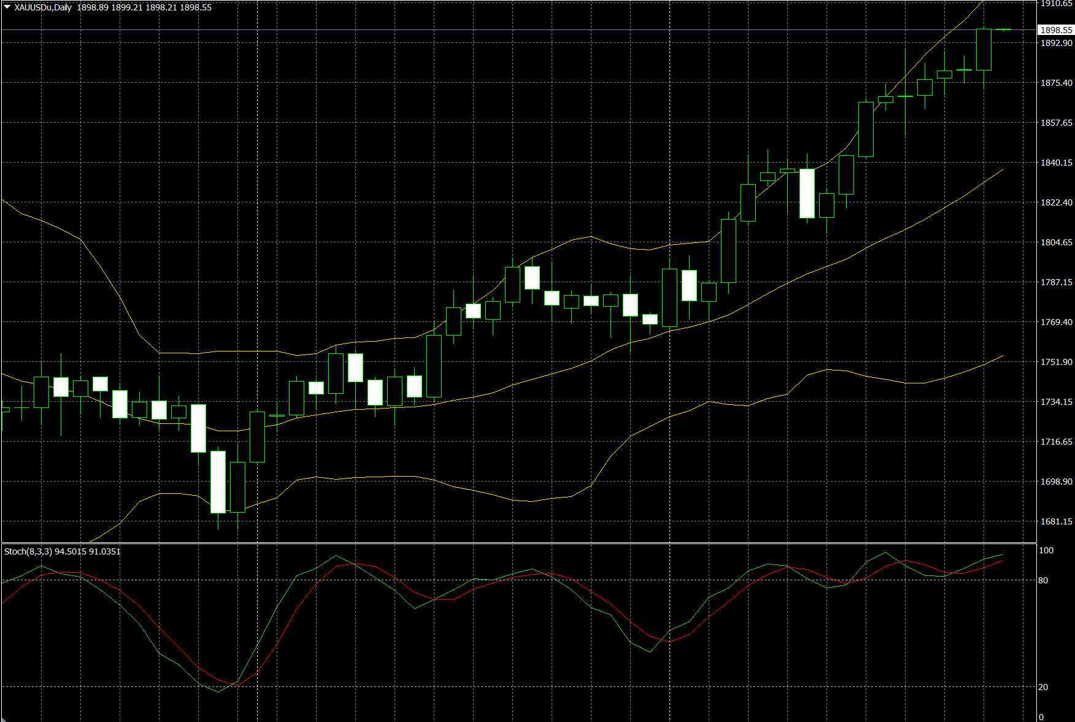Click the 1698.90 price scale label
The image size is (1075, 722).
(x=1057, y=482)
